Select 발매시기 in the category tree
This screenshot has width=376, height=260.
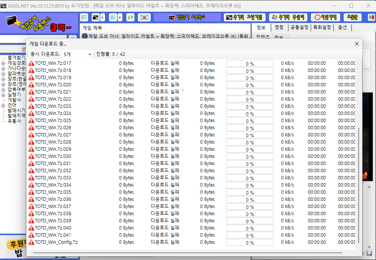[16, 110]
